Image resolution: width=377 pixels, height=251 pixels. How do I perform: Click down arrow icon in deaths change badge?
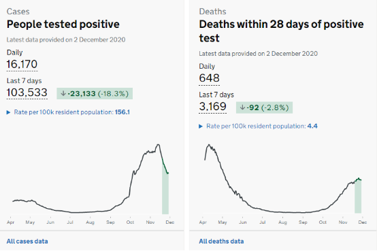[242, 107]
